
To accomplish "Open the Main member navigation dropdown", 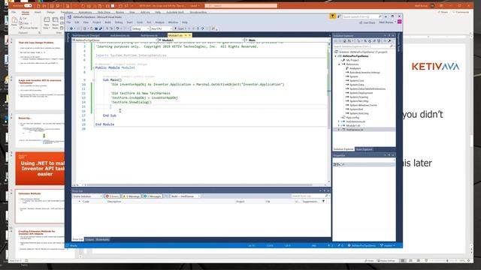I will (x=287, y=40).
